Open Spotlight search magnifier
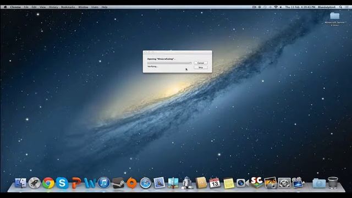The image size is (352, 198). point(340,7)
